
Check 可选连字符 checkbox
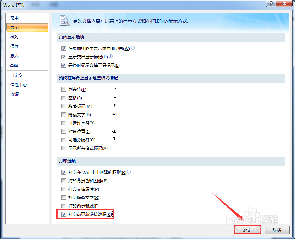[63, 123]
